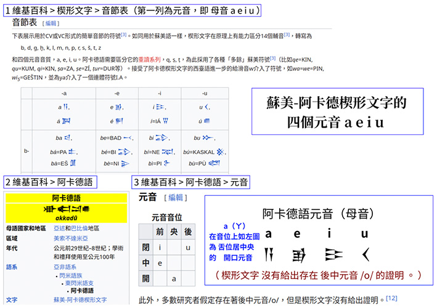The height and width of the screenshot is (308, 445).
Task: Select the 'bá=PA' sign entry
Action: [64, 152]
